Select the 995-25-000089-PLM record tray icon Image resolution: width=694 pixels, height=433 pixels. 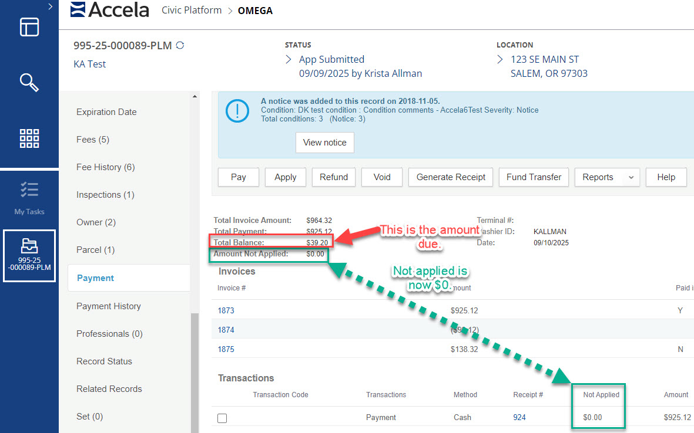(29, 246)
